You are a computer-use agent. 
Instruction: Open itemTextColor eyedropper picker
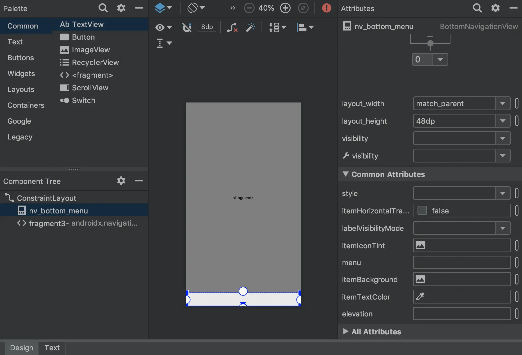(420, 296)
